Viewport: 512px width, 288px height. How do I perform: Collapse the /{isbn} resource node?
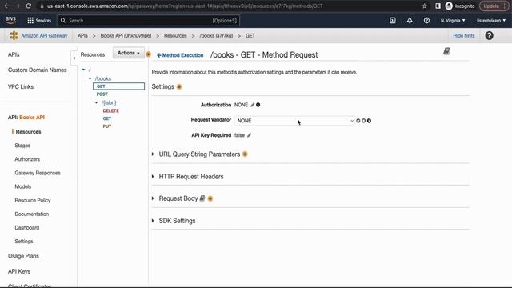coord(96,103)
